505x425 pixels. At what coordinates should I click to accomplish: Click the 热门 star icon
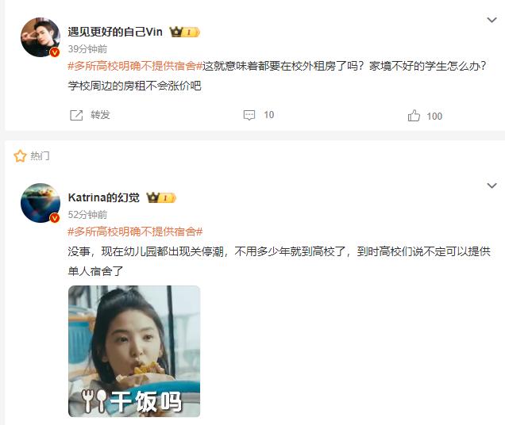coord(20,155)
